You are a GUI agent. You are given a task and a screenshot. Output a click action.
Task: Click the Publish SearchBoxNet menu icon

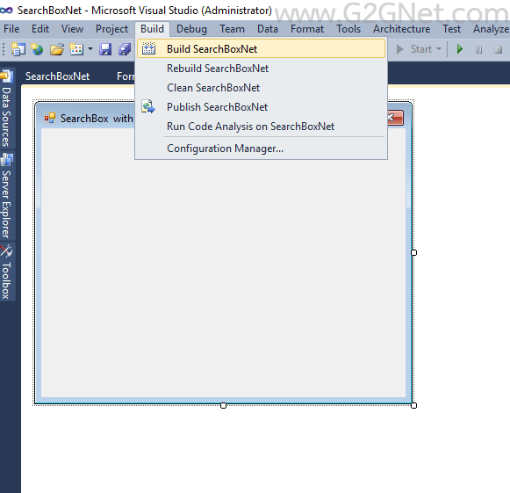(148, 107)
